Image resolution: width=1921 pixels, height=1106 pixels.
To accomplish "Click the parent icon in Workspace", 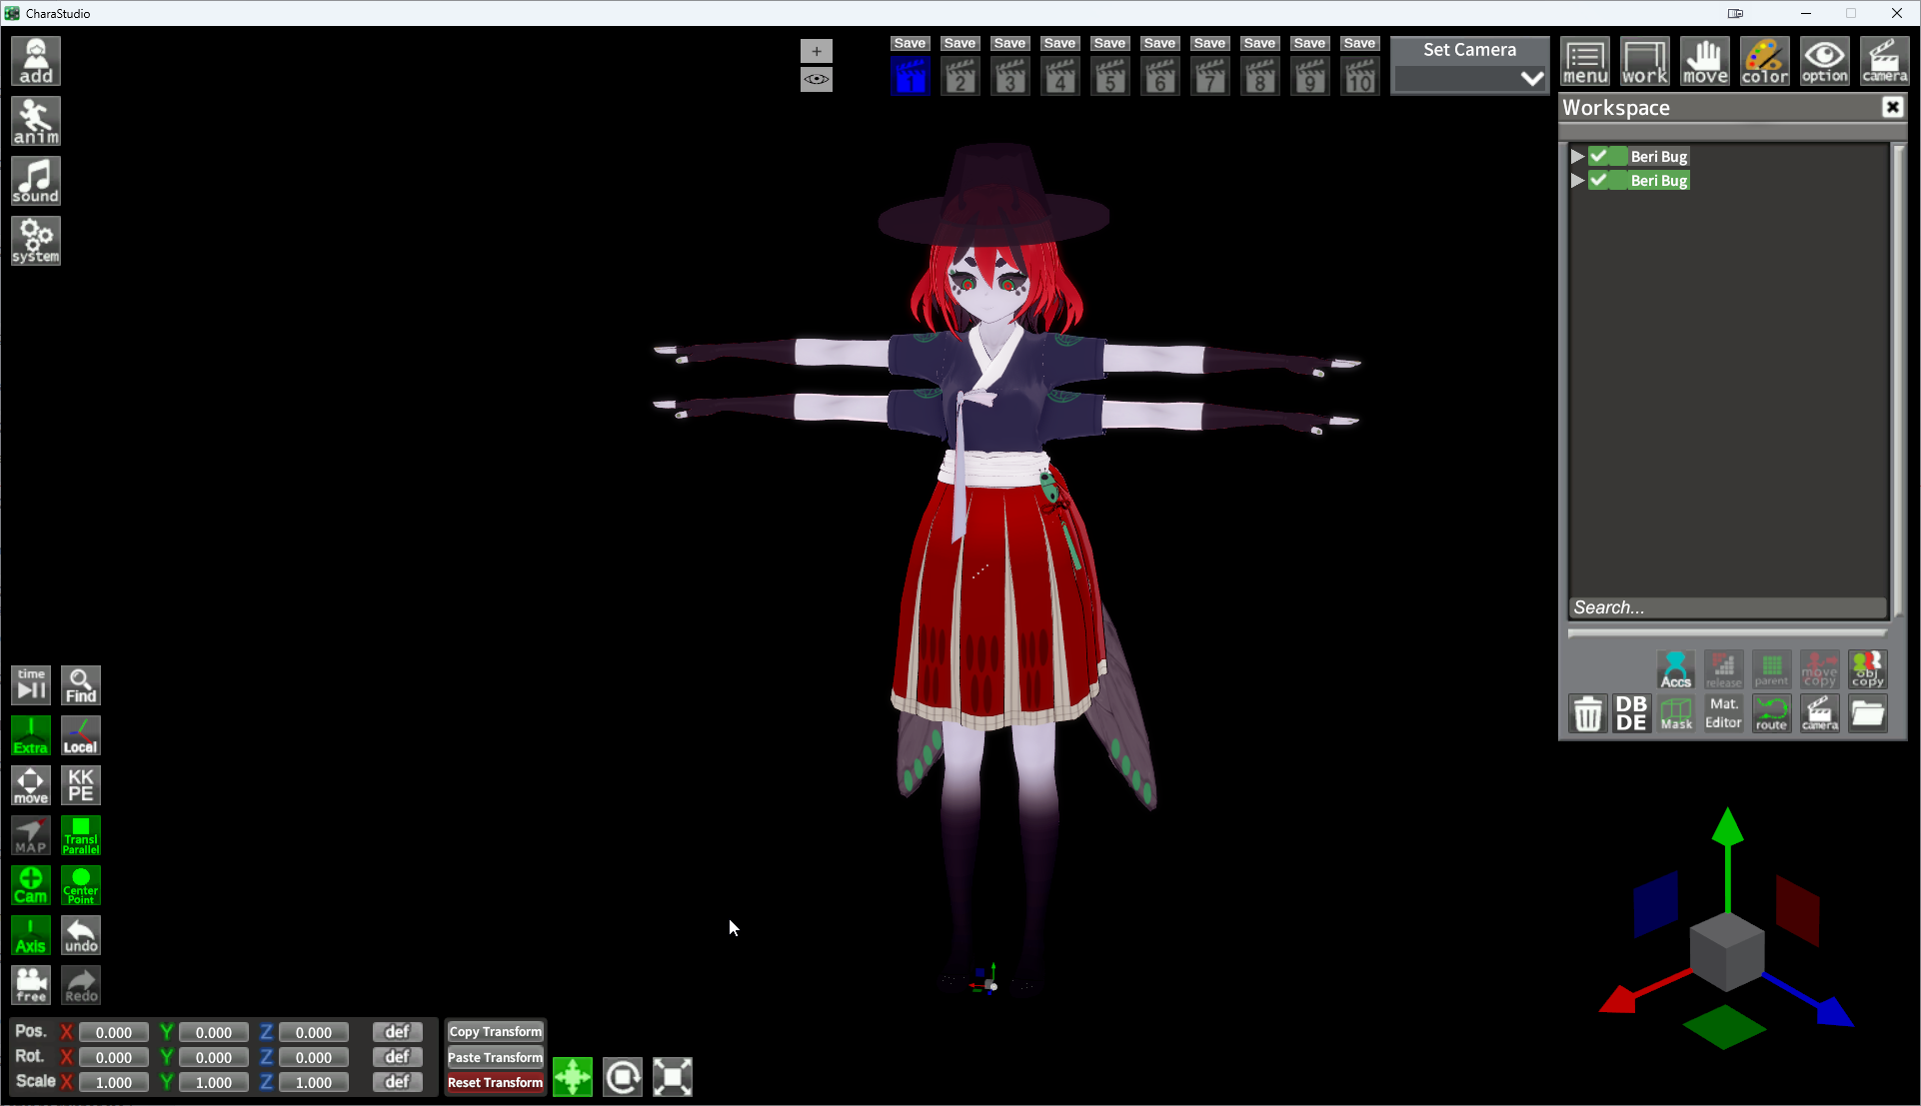I will click(1771, 669).
